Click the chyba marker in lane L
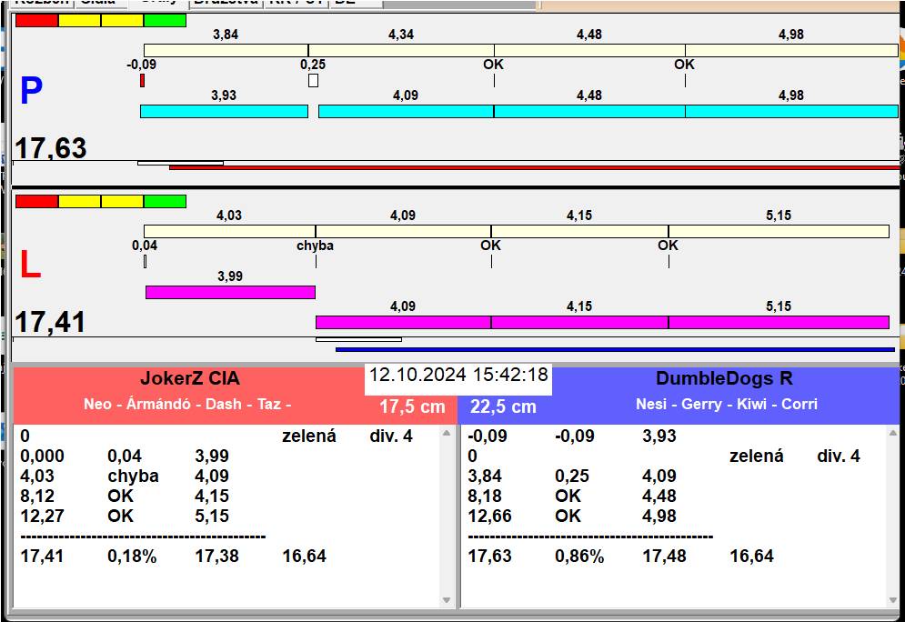Viewport: 905px width, 622px height. (315, 246)
